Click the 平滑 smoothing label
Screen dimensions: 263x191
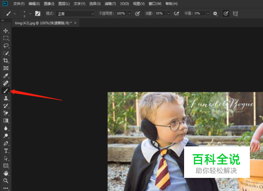click(188, 14)
